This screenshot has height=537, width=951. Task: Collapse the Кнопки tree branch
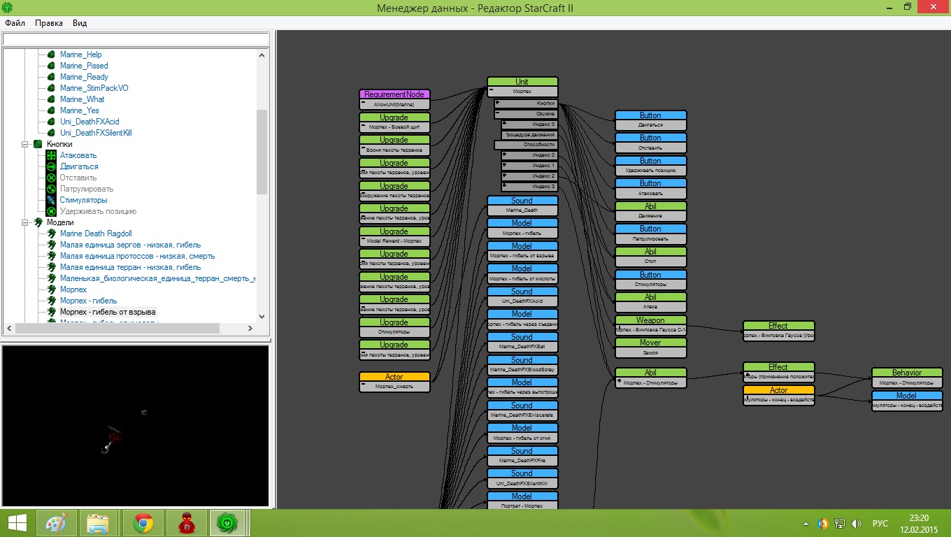click(x=26, y=144)
